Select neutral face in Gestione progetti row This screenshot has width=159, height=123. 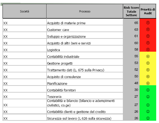click(148, 63)
